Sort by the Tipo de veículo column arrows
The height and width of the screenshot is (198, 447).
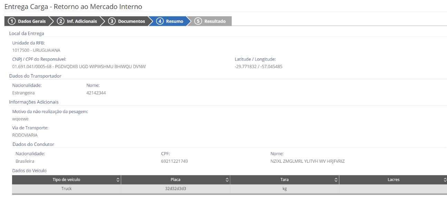coord(118,180)
